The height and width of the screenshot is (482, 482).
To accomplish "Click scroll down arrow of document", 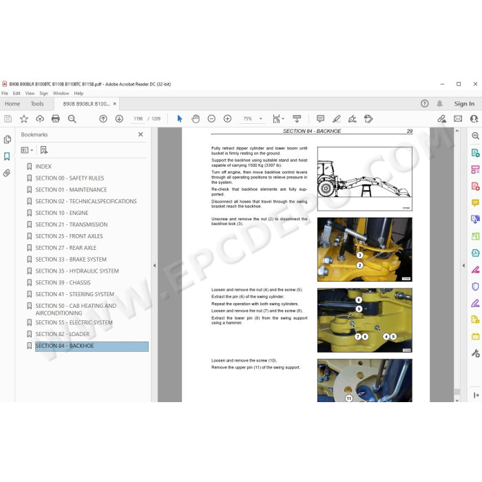I will point(457,400).
